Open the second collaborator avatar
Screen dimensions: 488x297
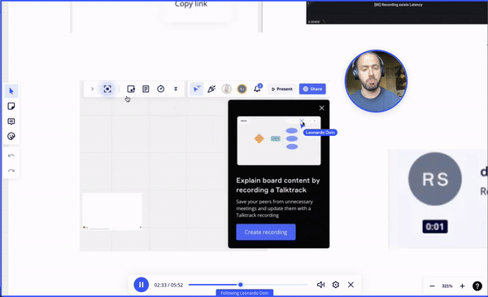[x=242, y=89]
